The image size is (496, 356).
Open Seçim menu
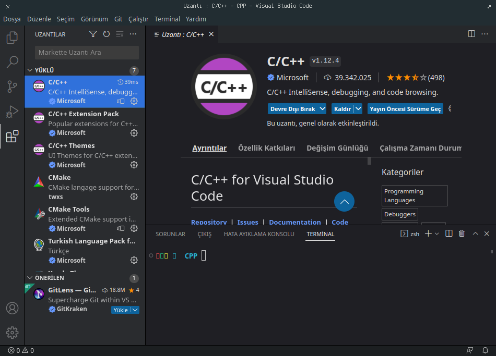[x=66, y=19]
